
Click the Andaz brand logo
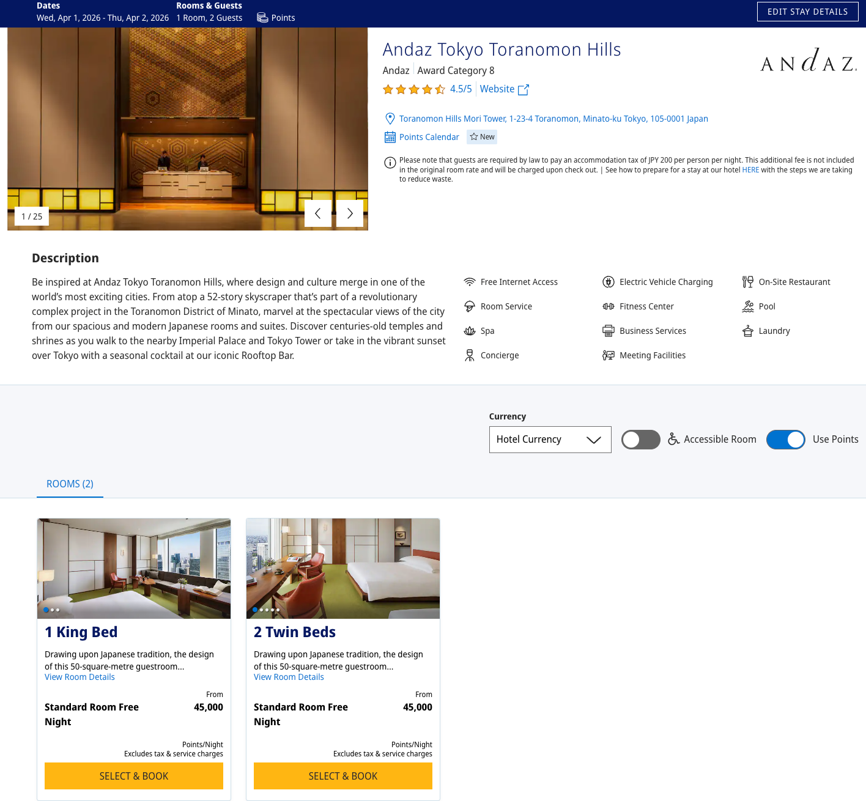click(x=808, y=59)
